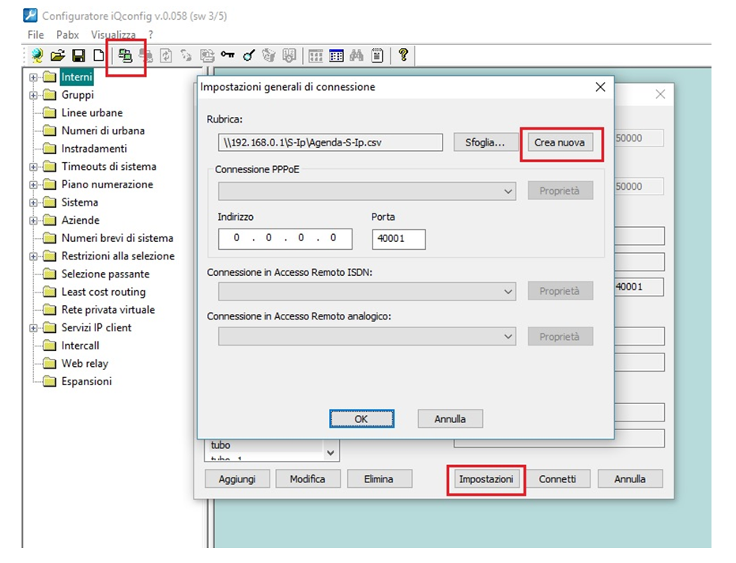Click the key icon in toolbar
Image resolution: width=736 pixels, height=563 pixels.
pyautogui.click(x=228, y=55)
